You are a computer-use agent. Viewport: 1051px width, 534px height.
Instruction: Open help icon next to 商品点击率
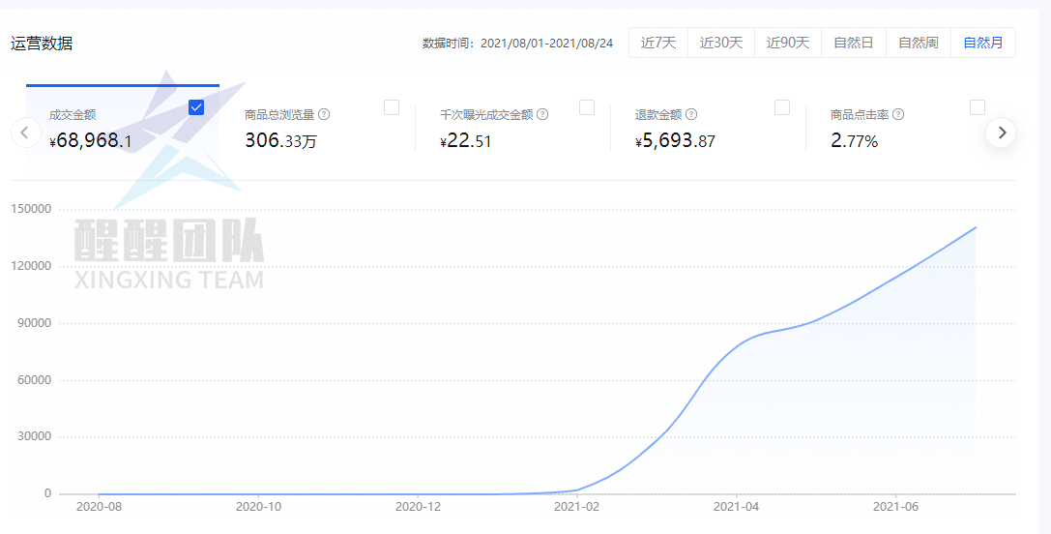tap(899, 114)
